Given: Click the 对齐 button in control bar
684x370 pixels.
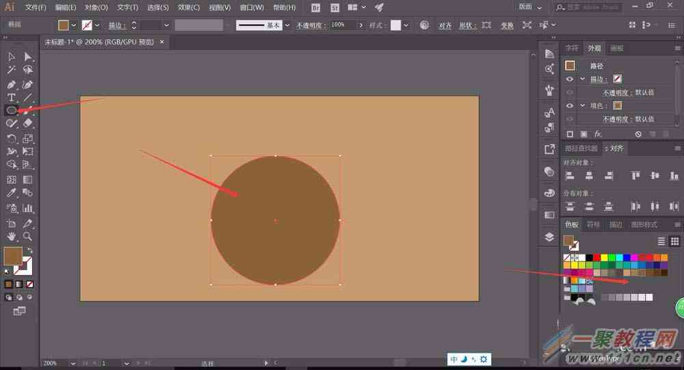Looking at the screenshot, I should coord(445,25).
